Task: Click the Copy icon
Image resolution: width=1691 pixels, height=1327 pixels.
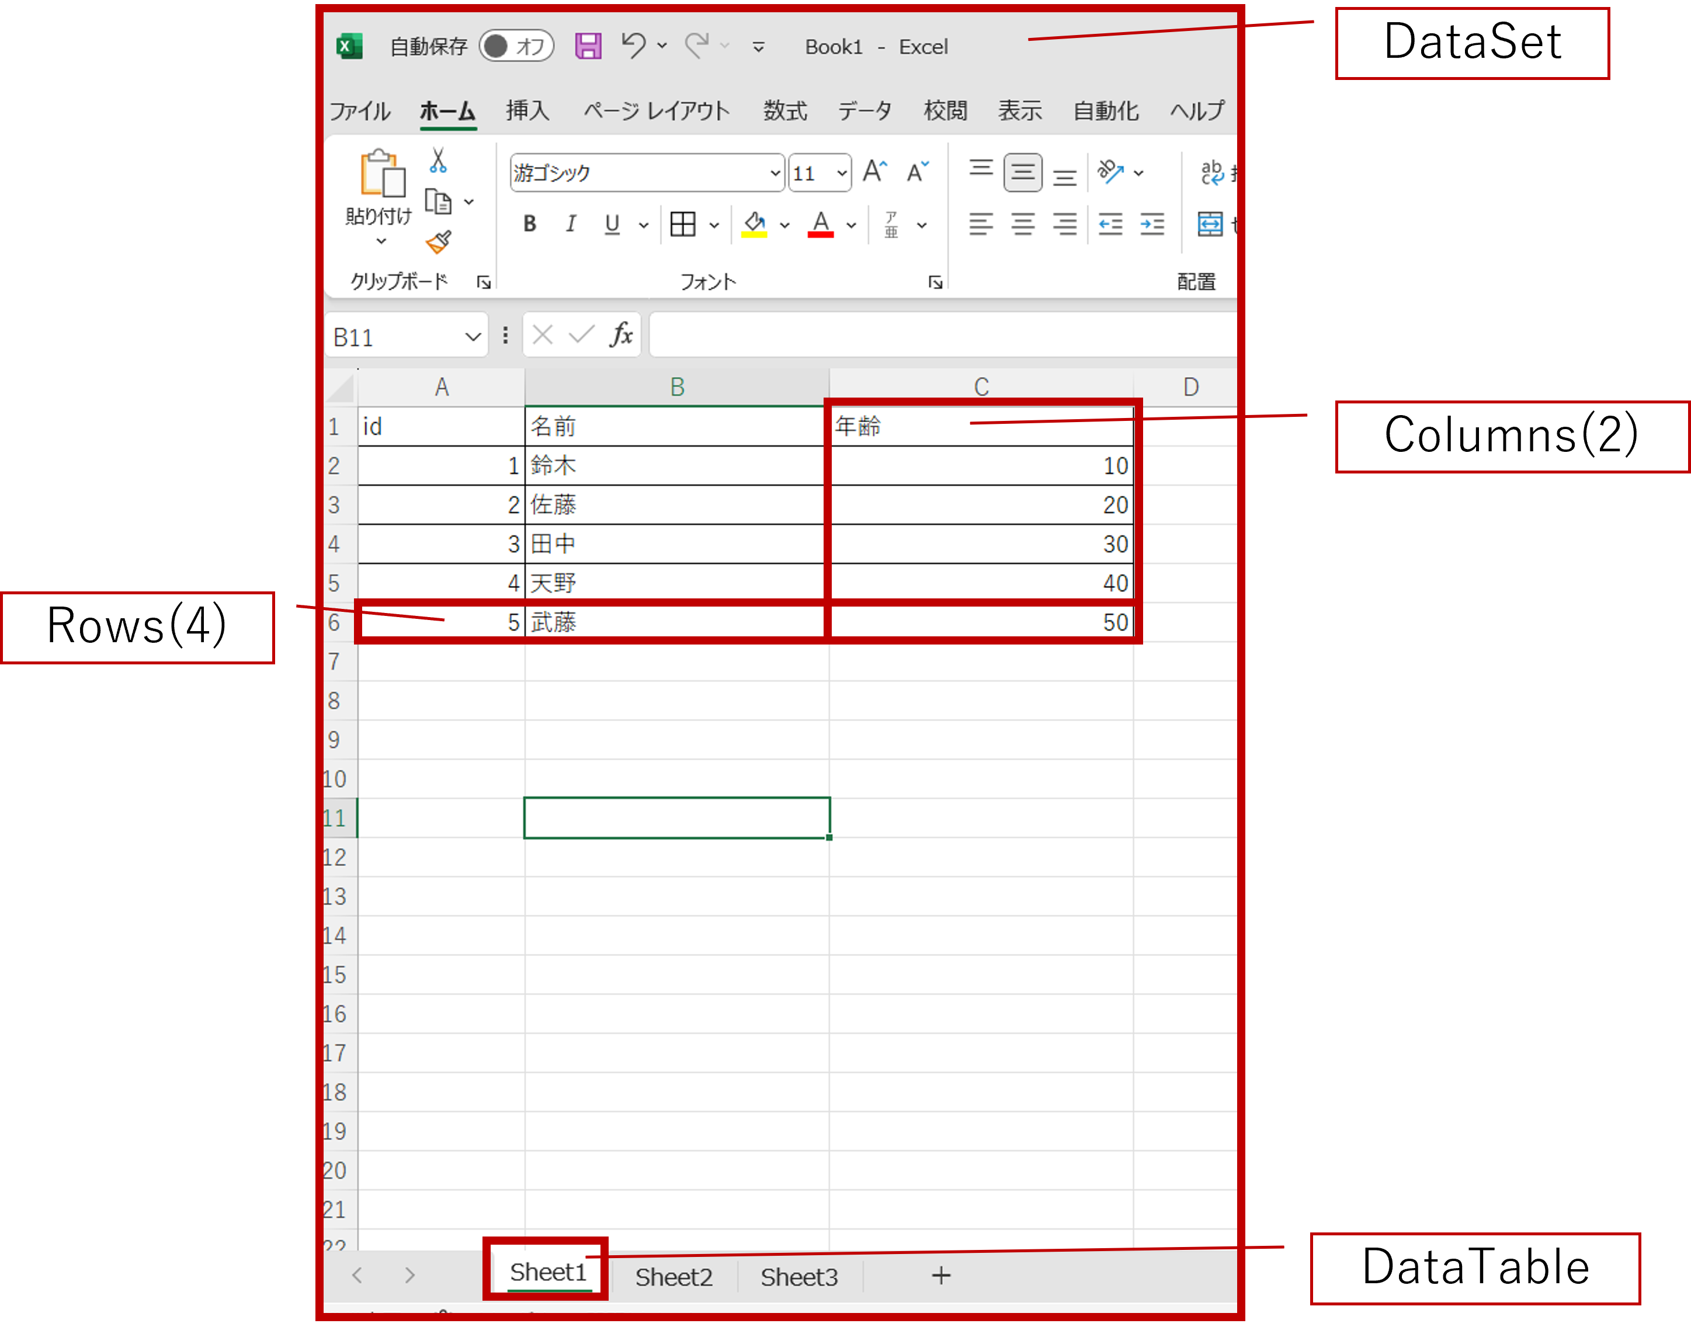Action: (439, 201)
